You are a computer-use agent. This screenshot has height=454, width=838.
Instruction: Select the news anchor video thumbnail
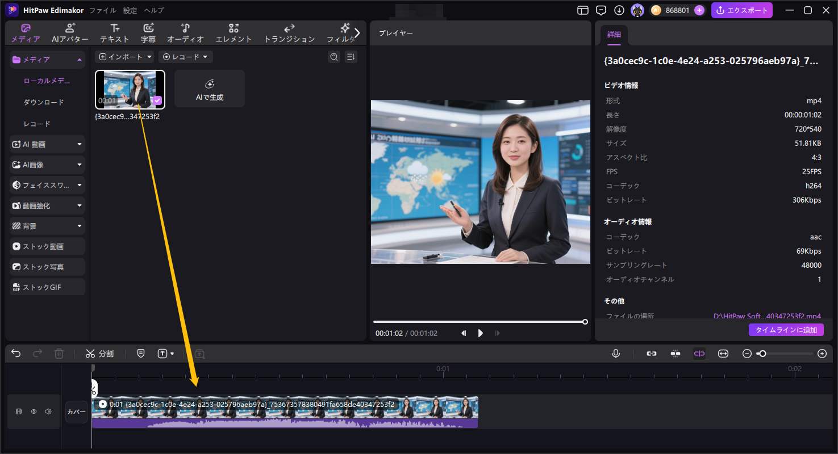click(x=130, y=89)
